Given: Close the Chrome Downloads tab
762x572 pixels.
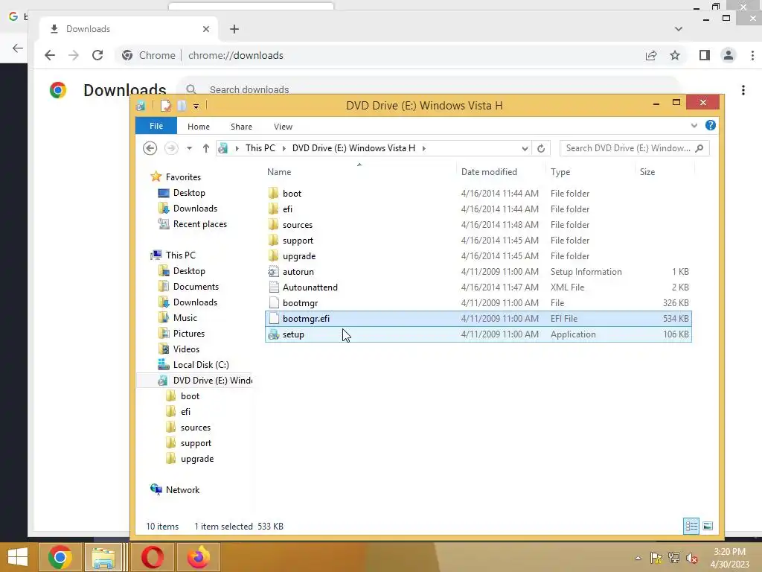Looking at the screenshot, I should tap(206, 29).
